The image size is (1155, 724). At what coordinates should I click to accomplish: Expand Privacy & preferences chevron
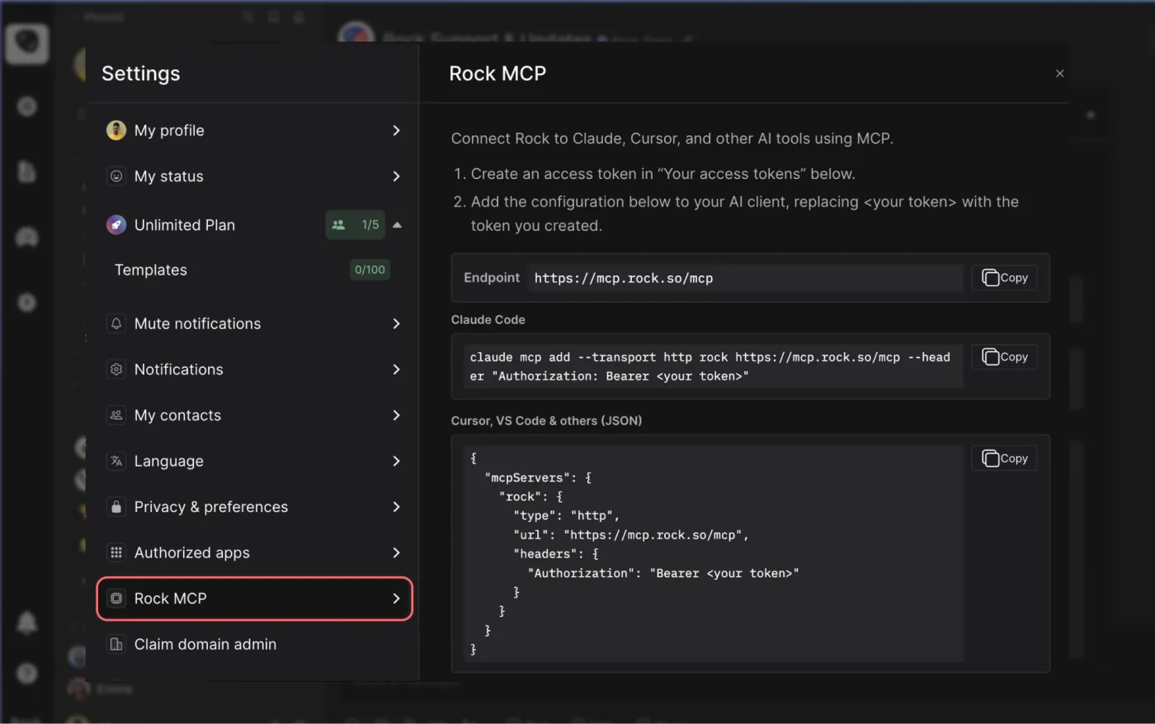pos(396,507)
